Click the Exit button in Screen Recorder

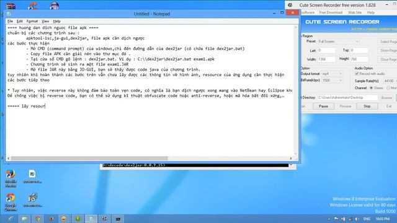coord(389,106)
